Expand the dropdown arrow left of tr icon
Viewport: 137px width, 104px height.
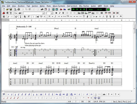[x=94, y=17]
